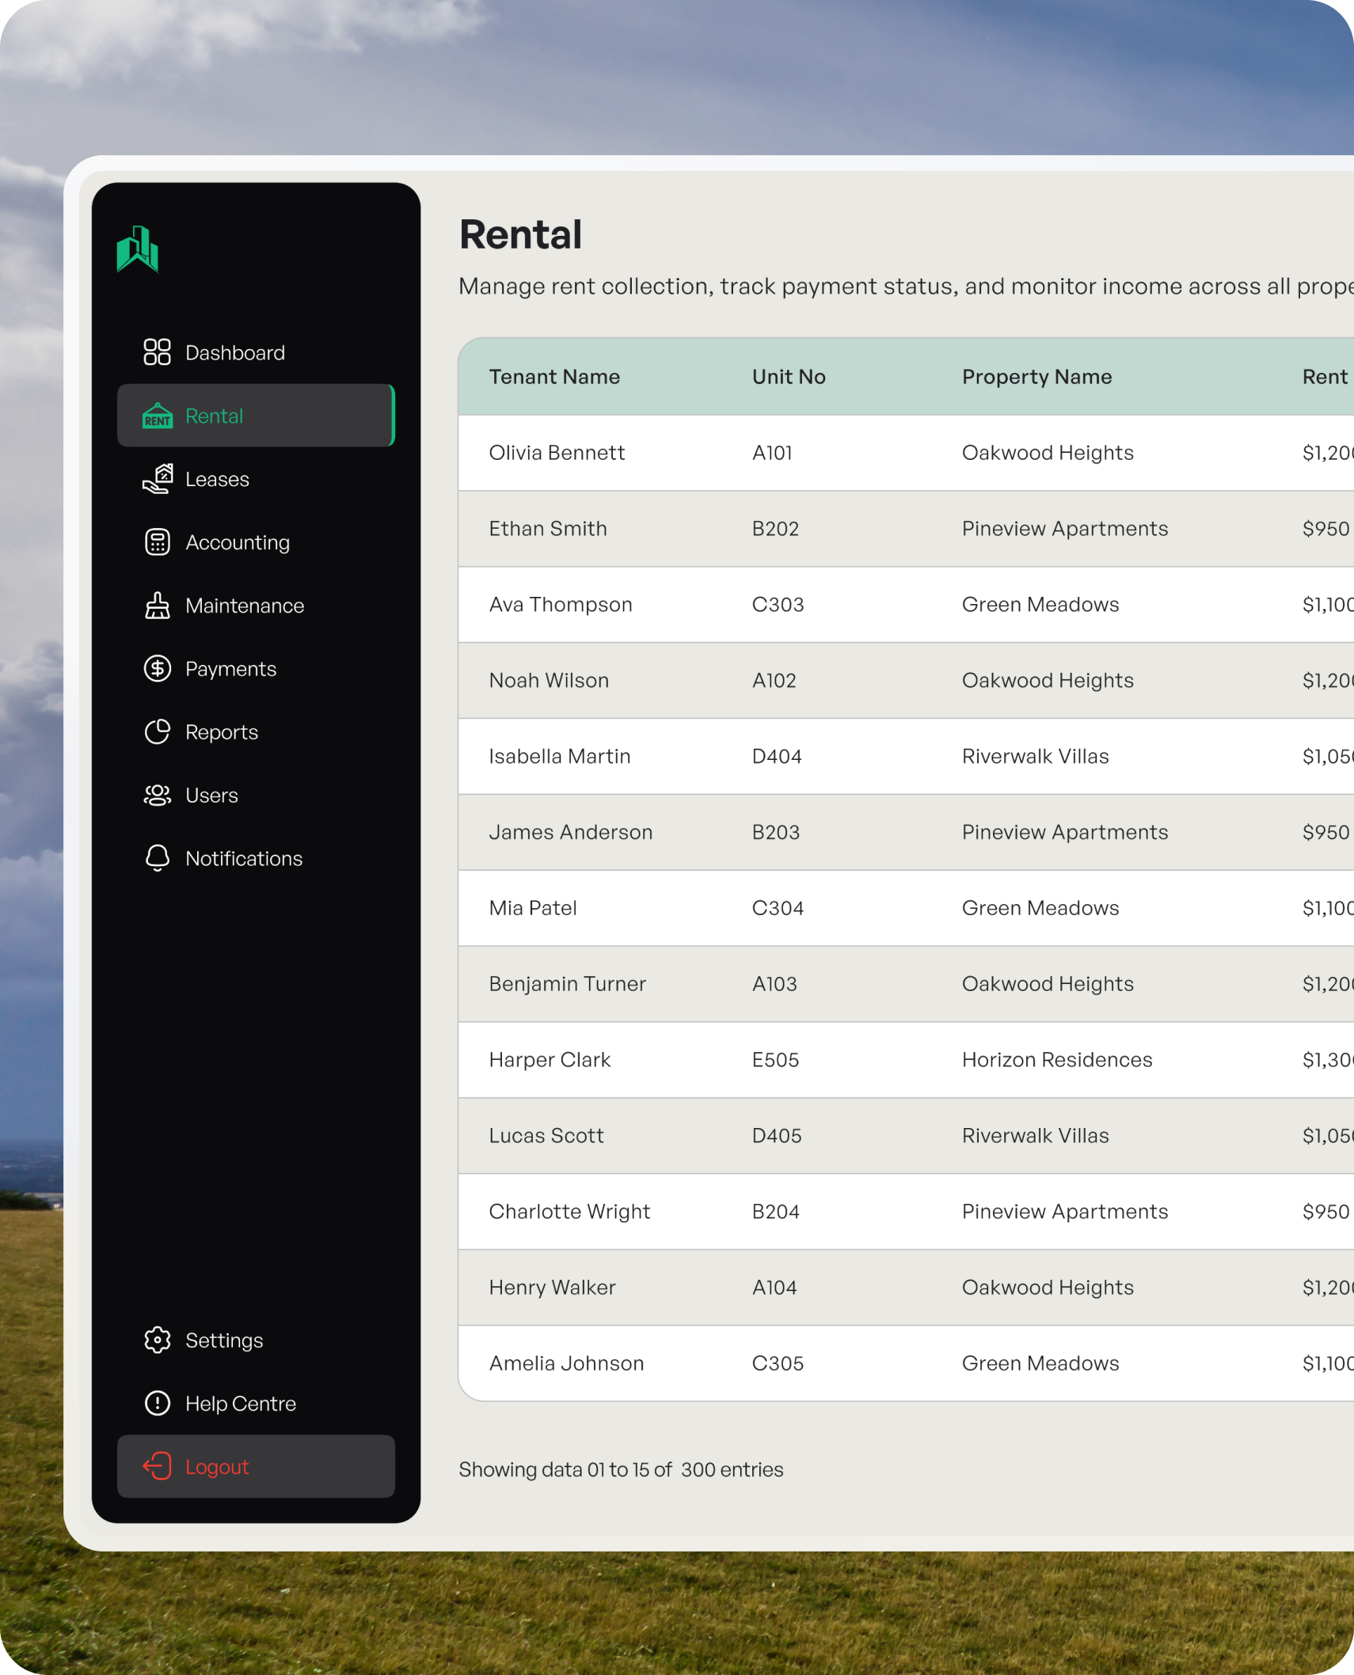Open Notifications in the sidebar
The width and height of the screenshot is (1354, 1675).
tap(256, 858)
